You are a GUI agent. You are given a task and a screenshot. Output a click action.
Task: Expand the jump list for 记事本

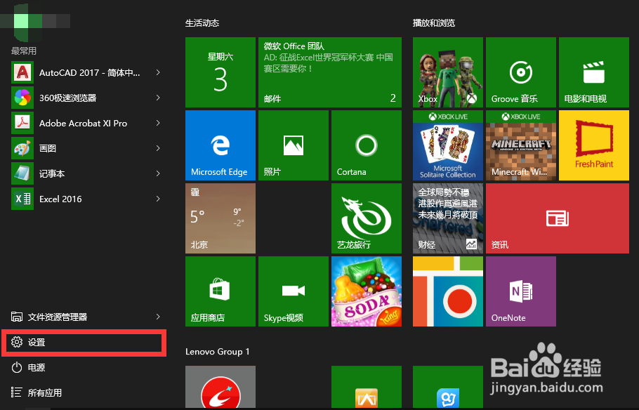tap(158, 173)
